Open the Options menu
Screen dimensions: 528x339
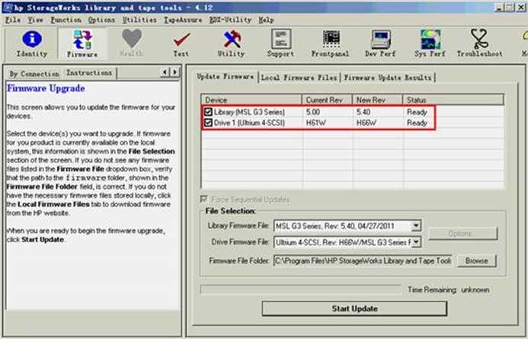(x=101, y=21)
